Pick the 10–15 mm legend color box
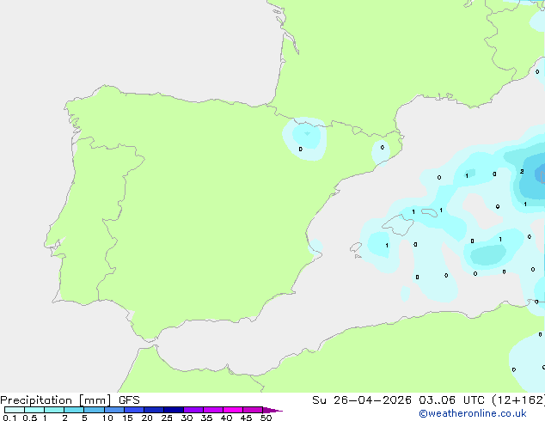This screenshot has height=421, width=545. point(114,410)
